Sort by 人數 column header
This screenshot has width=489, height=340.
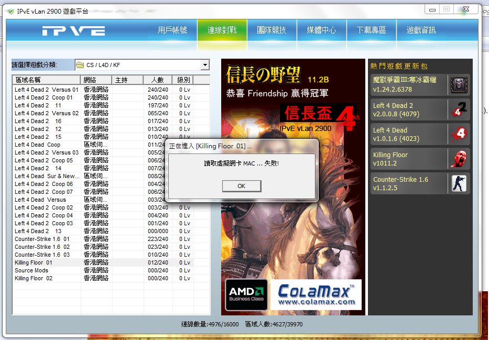[x=157, y=80]
